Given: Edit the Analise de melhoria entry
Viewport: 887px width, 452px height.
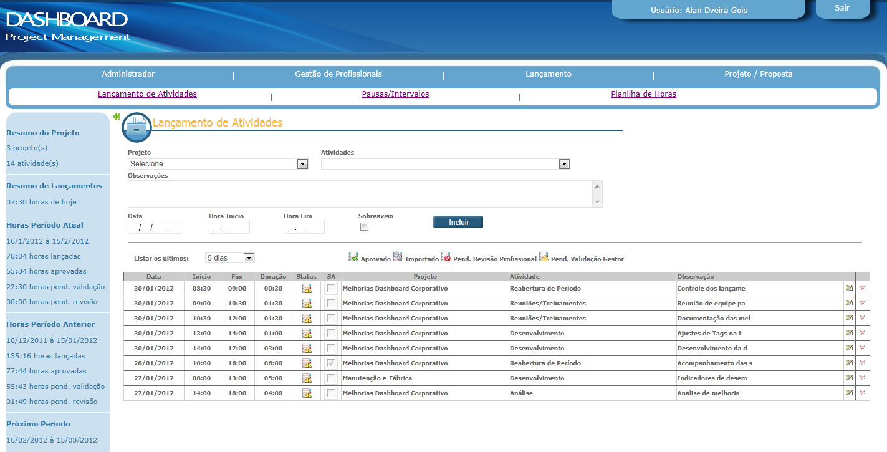Looking at the screenshot, I should pos(849,393).
